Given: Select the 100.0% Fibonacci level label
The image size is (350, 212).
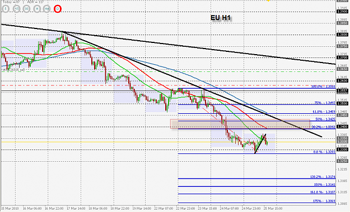Looking at the screenshot, I should click(x=323, y=86).
